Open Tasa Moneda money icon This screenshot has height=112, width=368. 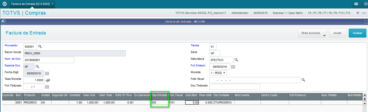pyautogui.click(x=48, y=80)
